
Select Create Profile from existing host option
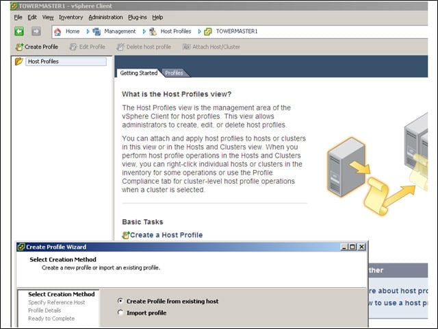tap(120, 301)
